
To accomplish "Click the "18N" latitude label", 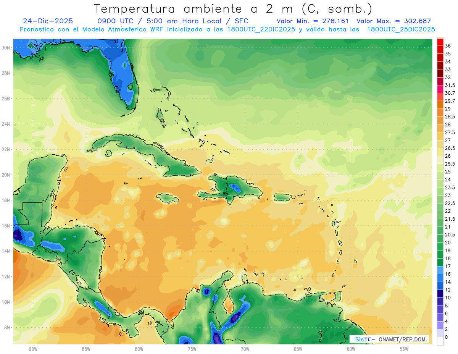I will coord(6,200).
